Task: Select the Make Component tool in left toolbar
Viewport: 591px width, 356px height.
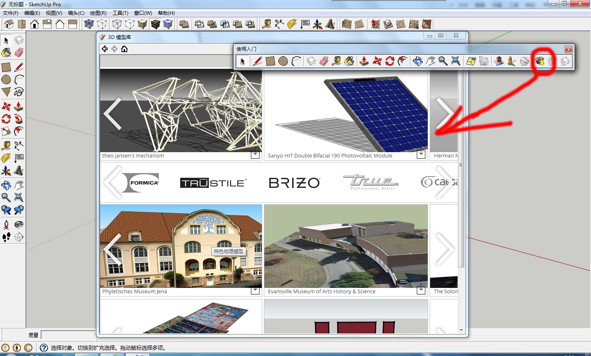Action: click(x=19, y=40)
